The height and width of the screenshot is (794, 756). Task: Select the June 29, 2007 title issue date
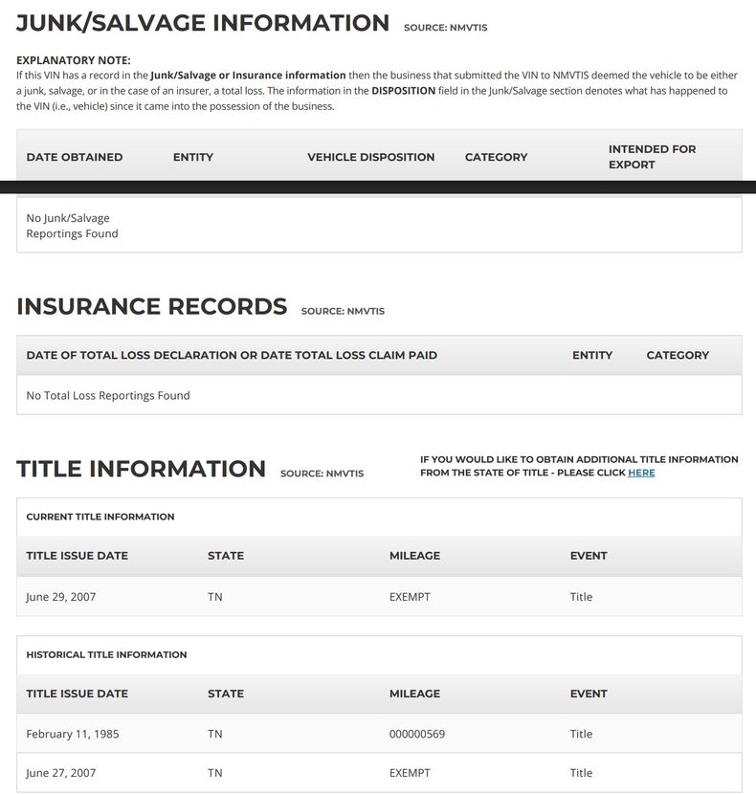[61, 597]
